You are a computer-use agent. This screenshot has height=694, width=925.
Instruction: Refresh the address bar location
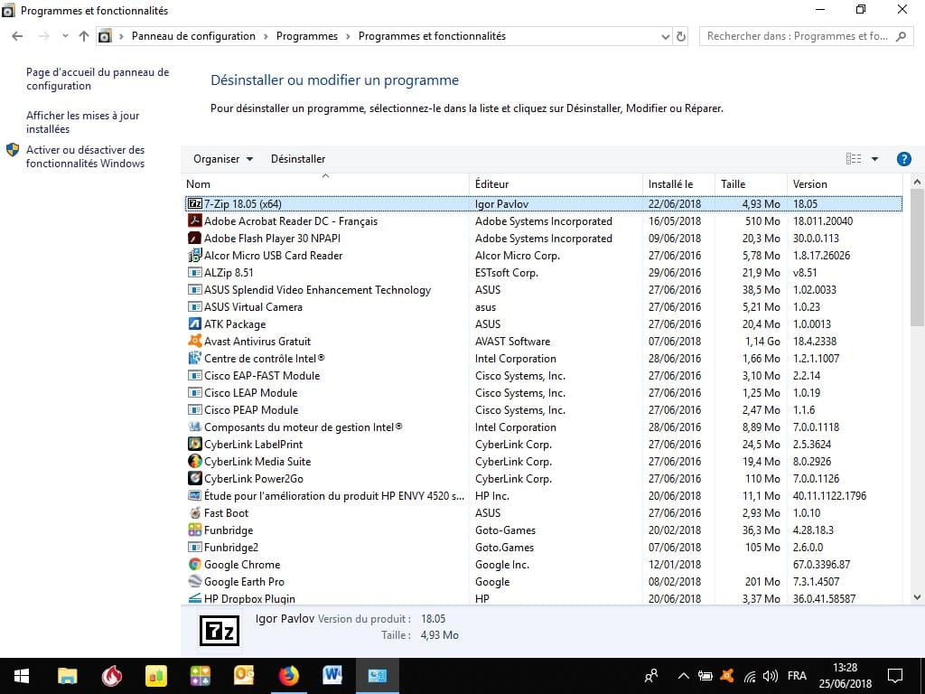tap(681, 36)
